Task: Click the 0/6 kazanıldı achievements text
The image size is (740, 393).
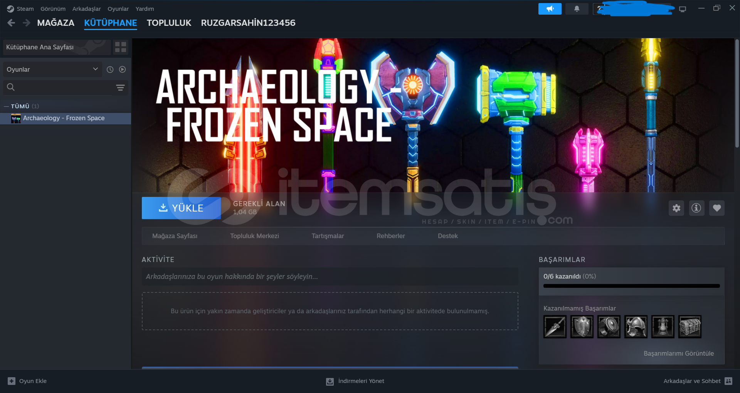Action: tap(570, 276)
